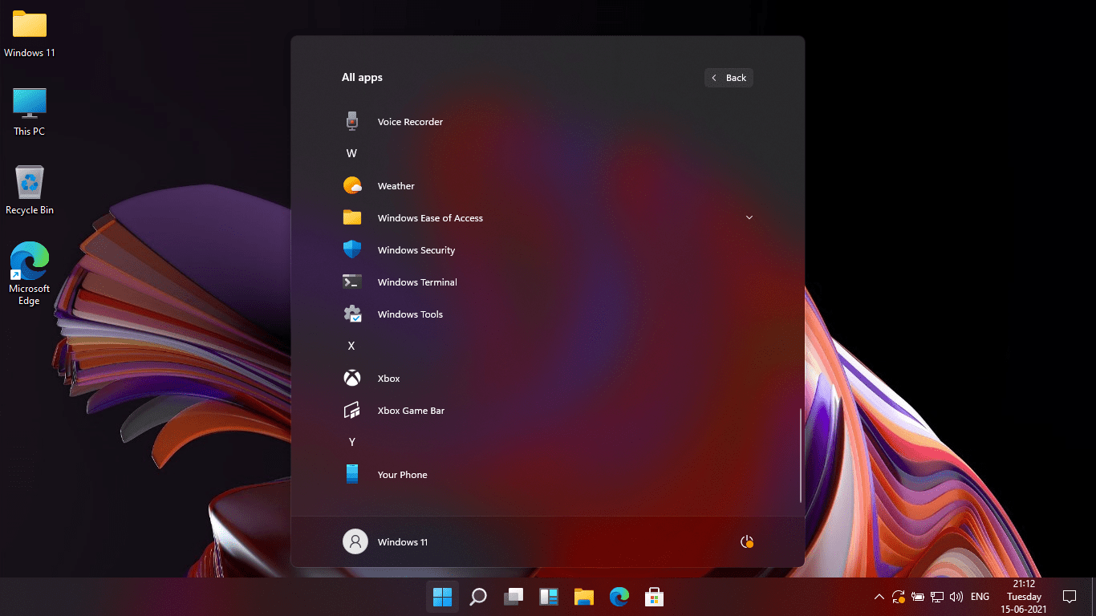Open the Weather app
This screenshot has height=616, width=1096.
396,185
